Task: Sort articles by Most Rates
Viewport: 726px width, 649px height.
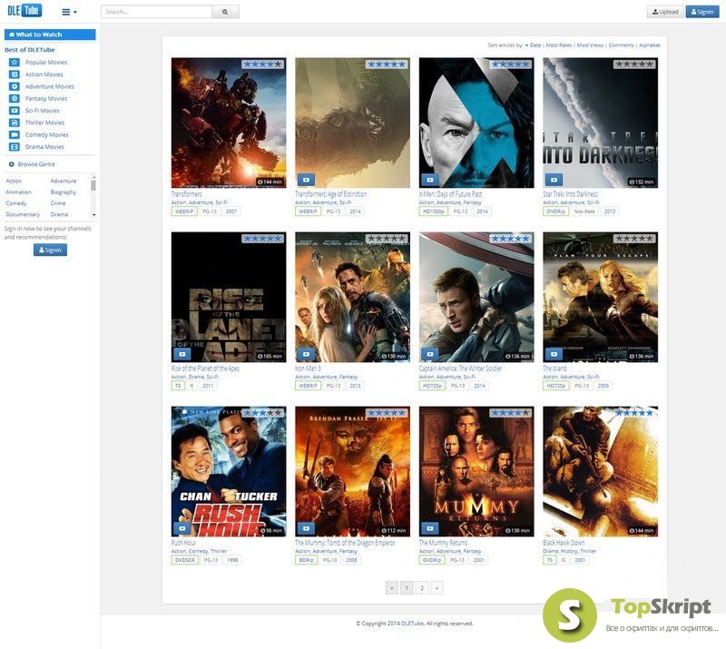Action: (559, 45)
